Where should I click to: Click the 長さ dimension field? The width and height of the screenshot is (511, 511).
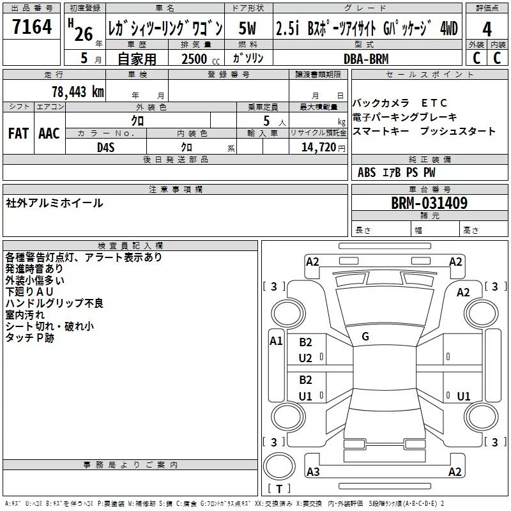381,230
